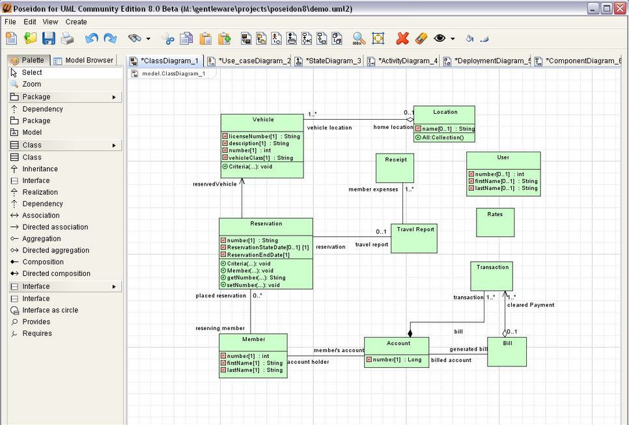Screen dimensions: 629x425
Task: Click the scissors Cut icon
Action: point(169,38)
